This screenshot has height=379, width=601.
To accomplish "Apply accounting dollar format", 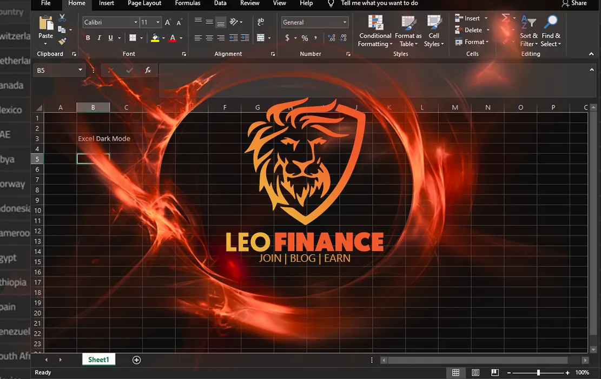I will 287,38.
